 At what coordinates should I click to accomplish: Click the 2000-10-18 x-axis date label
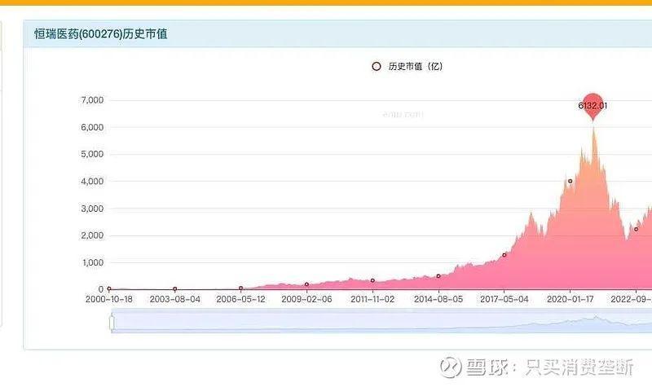pos(109,299)
